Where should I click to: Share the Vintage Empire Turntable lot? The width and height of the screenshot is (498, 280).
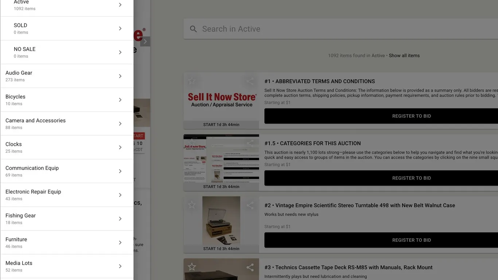point(250,205)
